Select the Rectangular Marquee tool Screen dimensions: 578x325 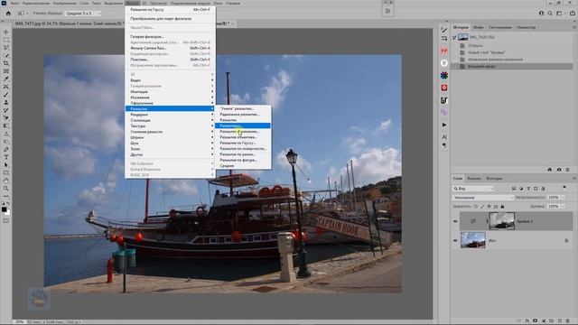(6, 40)
